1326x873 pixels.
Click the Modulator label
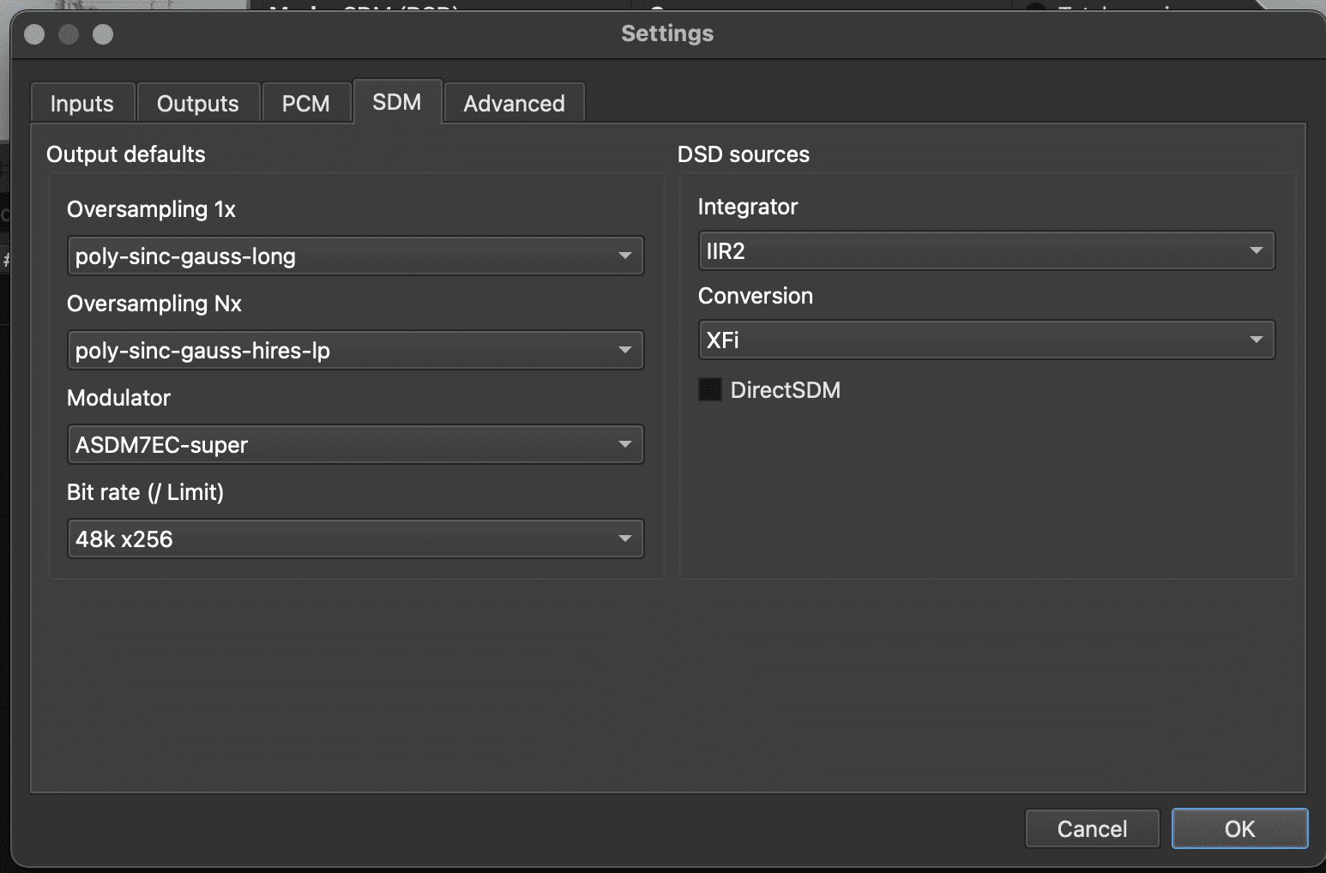click(118, 398)
